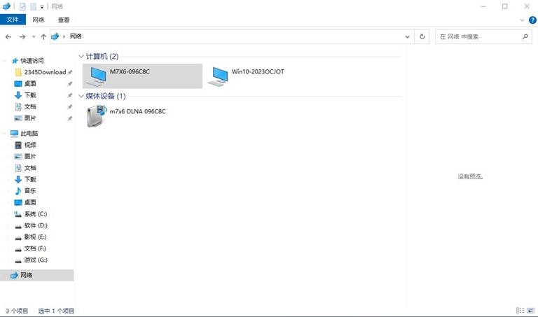Open the 文档 (F:) drive
Viewport: 538px width, 317px height.
[30, 248]
